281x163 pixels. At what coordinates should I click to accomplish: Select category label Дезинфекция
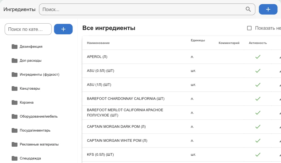point(31,47)
